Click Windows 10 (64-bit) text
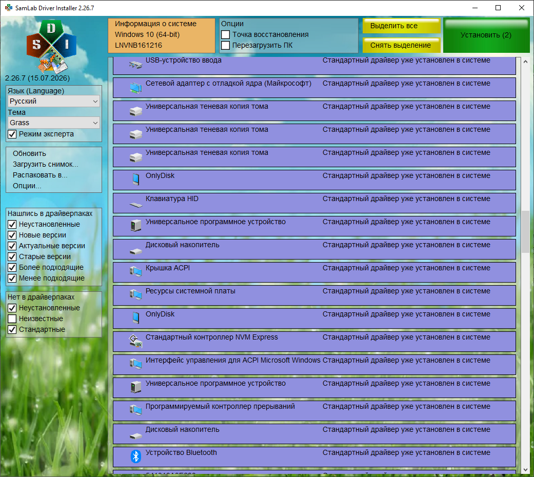 [147, 35]
